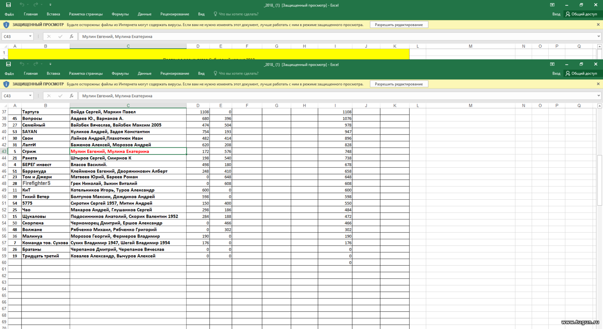This screenshot has height=329, width=603.
Task: Select cell 'Куликов Андрей, Задоя Константин'
Action: click(x=128, y=132)
